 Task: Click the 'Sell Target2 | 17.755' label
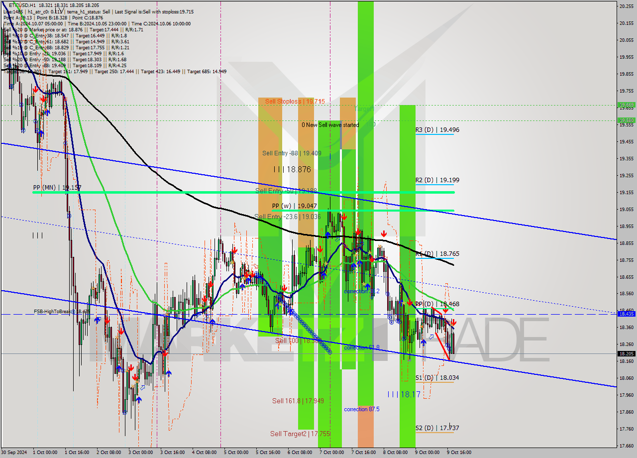pyautogui.click(x=300, y=434)
